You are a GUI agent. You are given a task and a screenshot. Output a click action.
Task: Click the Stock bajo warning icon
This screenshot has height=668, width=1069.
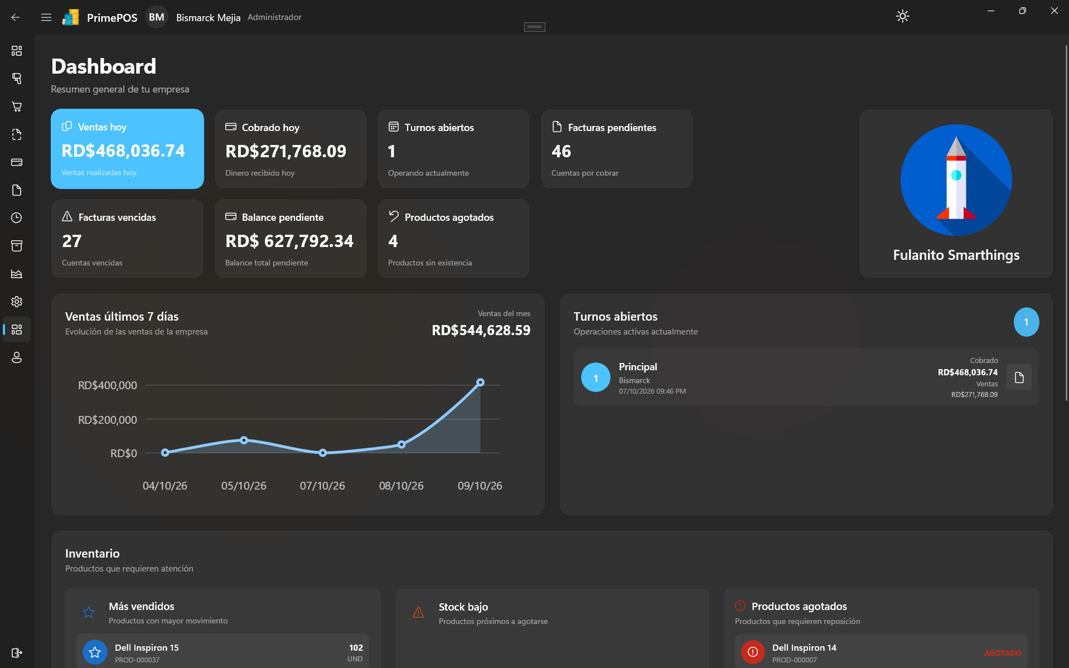point(418,613)
